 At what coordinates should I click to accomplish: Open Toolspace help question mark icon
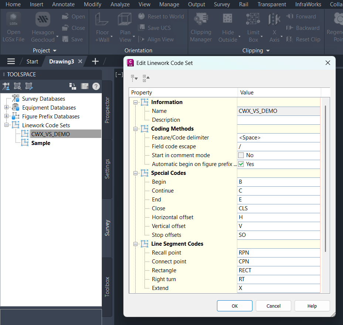(96, 86)
